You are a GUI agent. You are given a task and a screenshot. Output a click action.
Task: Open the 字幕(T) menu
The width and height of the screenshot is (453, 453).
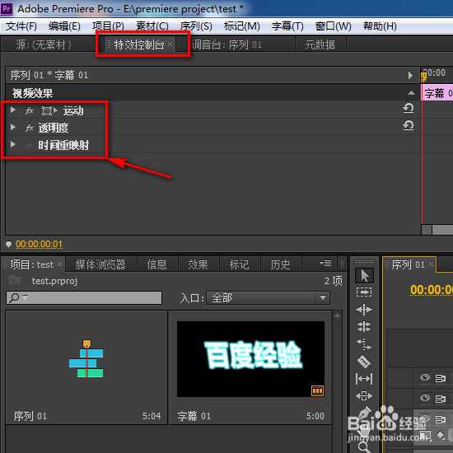287,26
